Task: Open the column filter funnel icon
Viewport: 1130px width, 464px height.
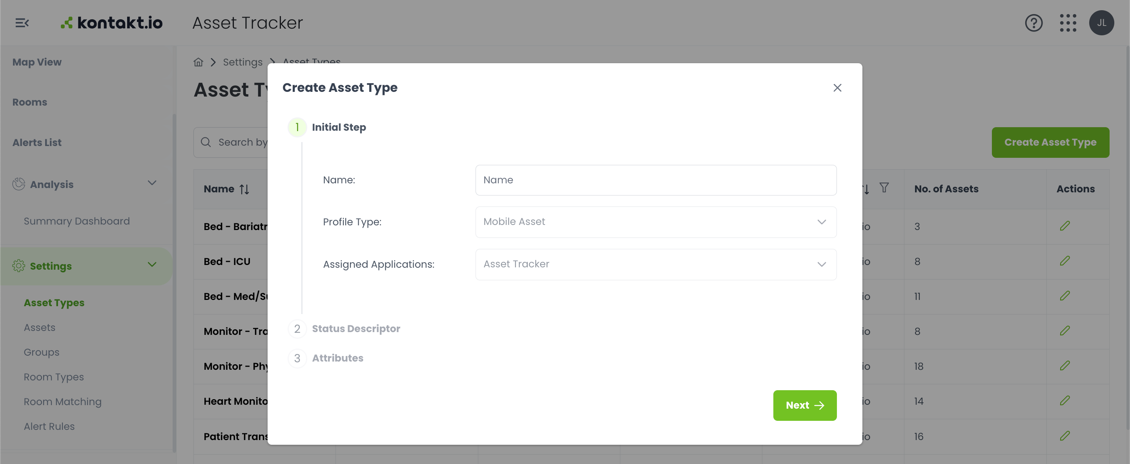Action: click(884, 188)
